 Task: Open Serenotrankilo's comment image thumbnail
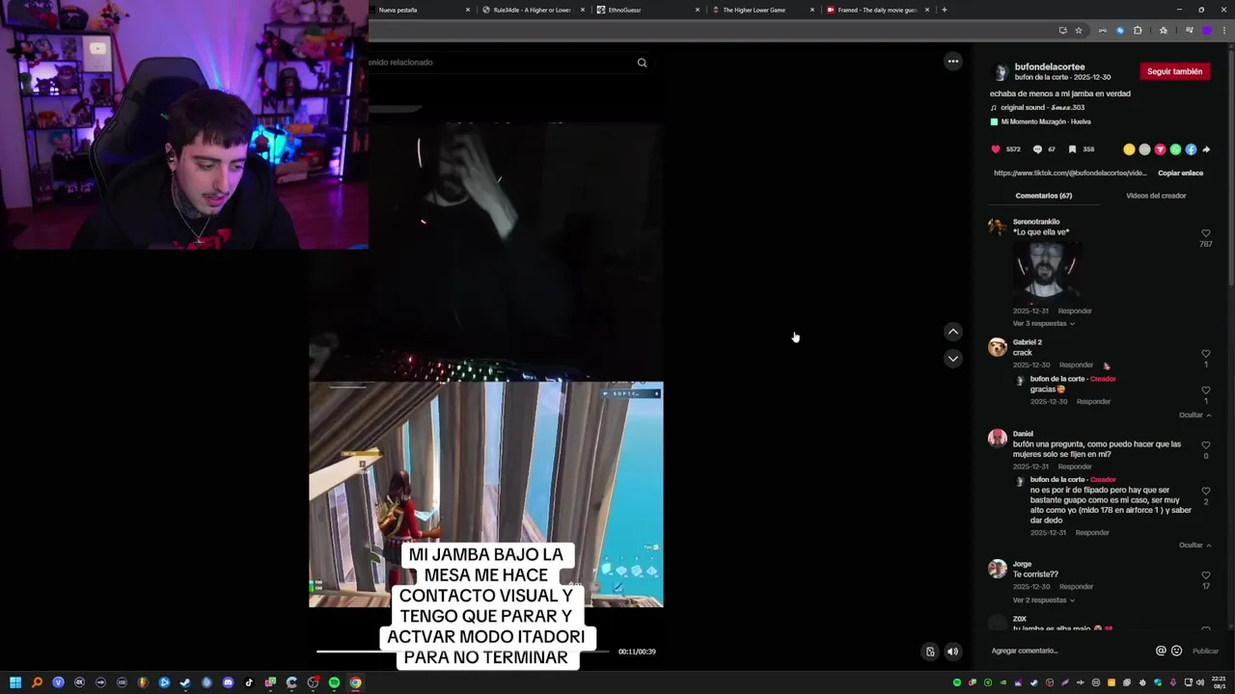(x=1047, y=271)
